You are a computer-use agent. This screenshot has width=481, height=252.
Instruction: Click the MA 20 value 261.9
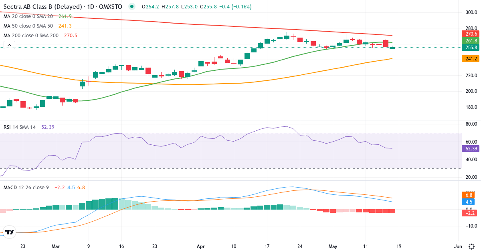click(65, 16)
